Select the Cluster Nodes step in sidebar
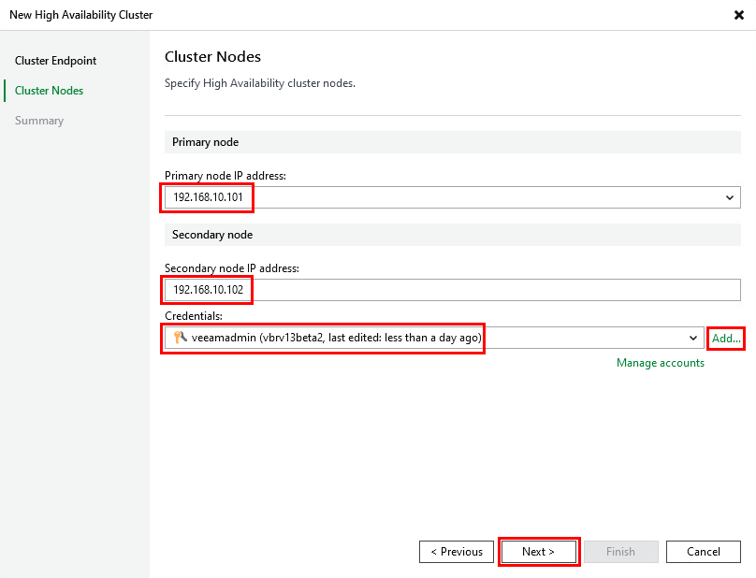 tap(49, 91)
